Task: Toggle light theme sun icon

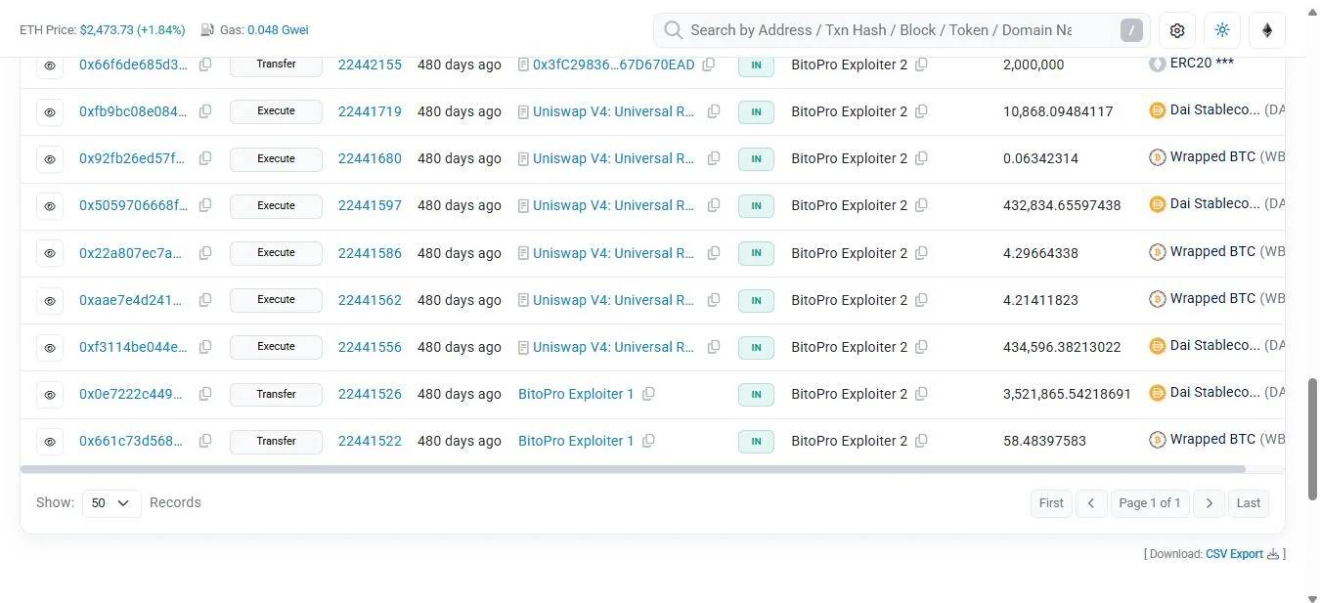Action: (x=1222, y=30)
